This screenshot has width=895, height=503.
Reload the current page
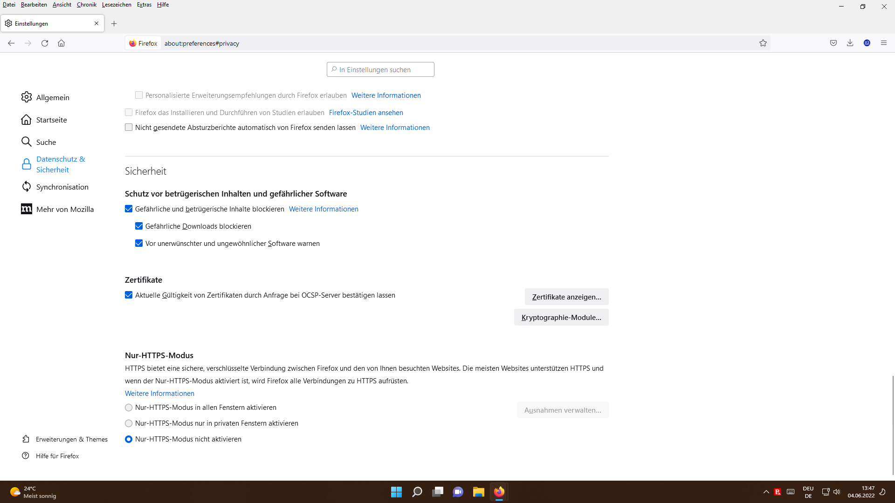(45, 43)
